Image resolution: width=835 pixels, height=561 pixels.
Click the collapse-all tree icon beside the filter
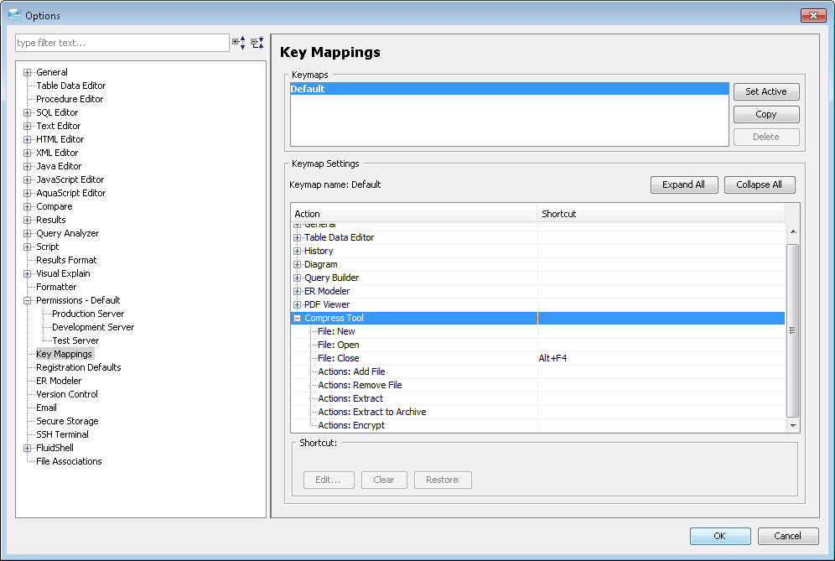pos(257,43)
